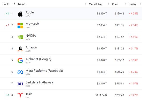Select the red Tesla T logo
142x101 pixels.
tap(20, 95)
